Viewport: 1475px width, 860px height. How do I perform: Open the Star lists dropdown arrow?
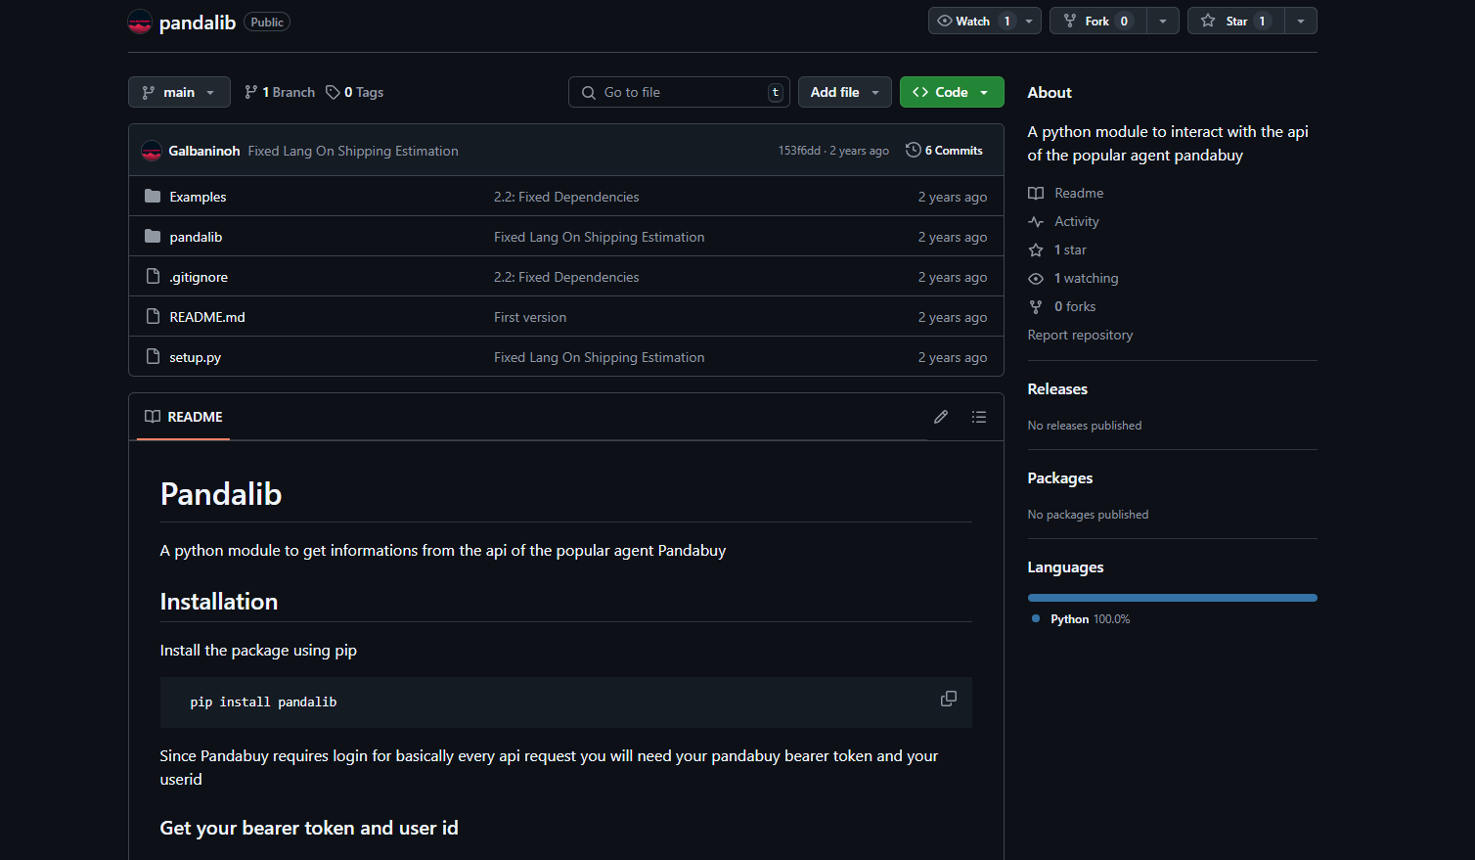point(1300,21)
